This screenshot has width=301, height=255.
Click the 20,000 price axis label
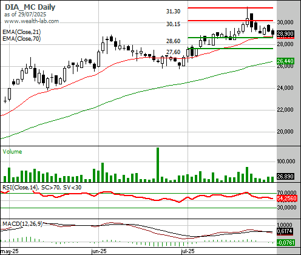(x=285, y=132)
